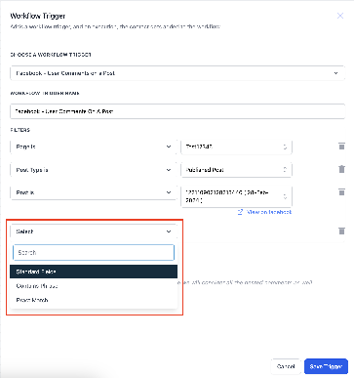354x378 pixels.
Task: Delete the "Page is" filter row
Action: (x=341, y=147)
